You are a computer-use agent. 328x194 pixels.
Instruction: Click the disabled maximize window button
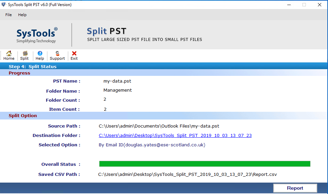pyautogui.click(x=304, y=5)
